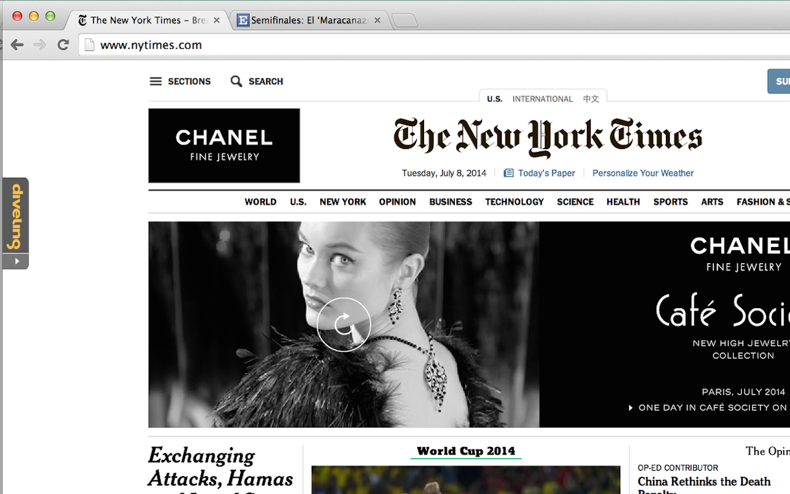The height and width of the screenshot is (494, 790).
Task: Click the blue Subscribe button
Action: pos(779,82)
